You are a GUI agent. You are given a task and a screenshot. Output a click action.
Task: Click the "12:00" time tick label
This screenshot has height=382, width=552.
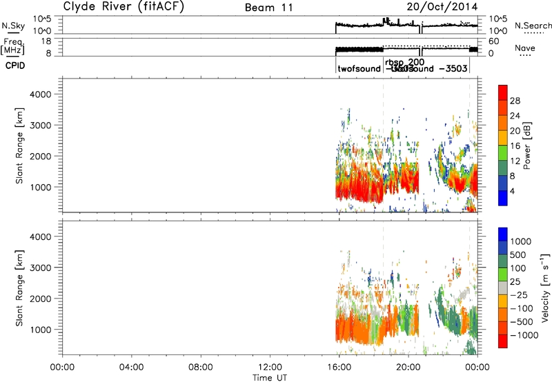270,368
